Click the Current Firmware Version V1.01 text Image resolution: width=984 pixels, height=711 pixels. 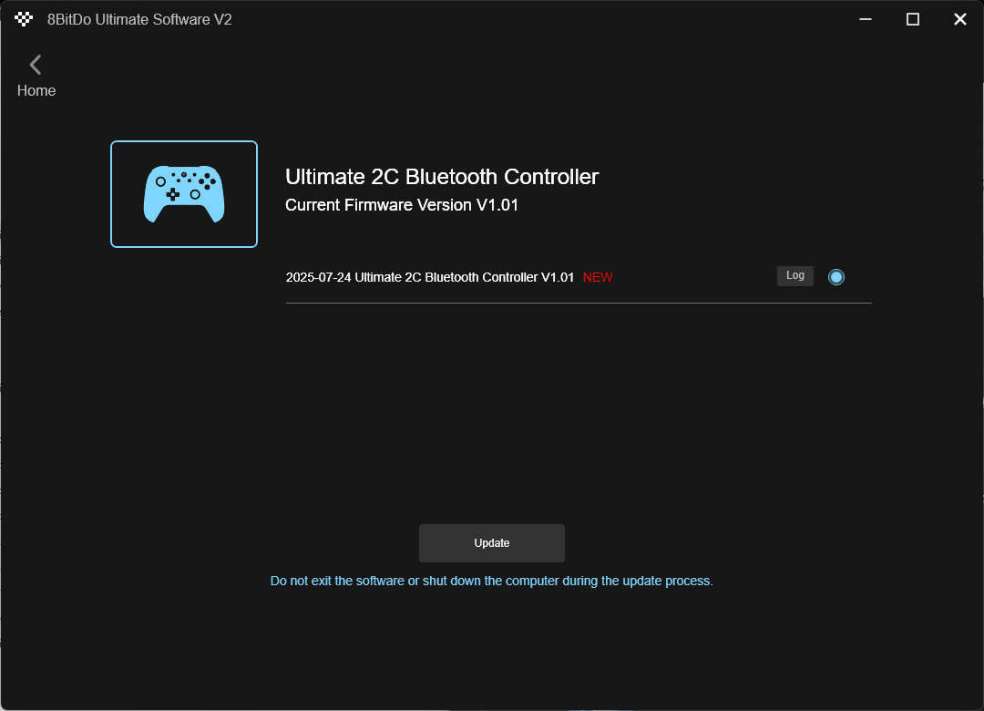coord(402,205)
